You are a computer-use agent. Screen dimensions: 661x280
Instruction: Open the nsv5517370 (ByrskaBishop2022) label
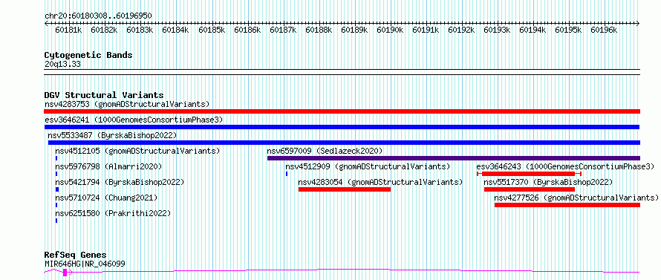pyautogui.click(x=548, y=182)
